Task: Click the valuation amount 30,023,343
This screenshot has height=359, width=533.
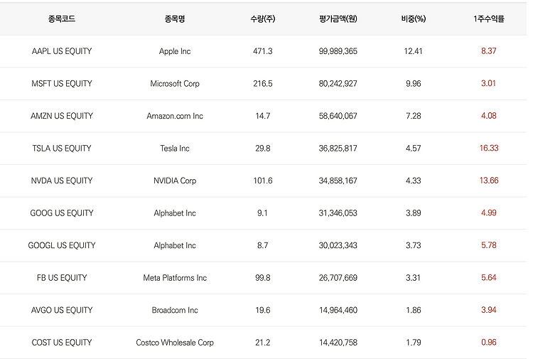Action: click(x=338, y=245)
